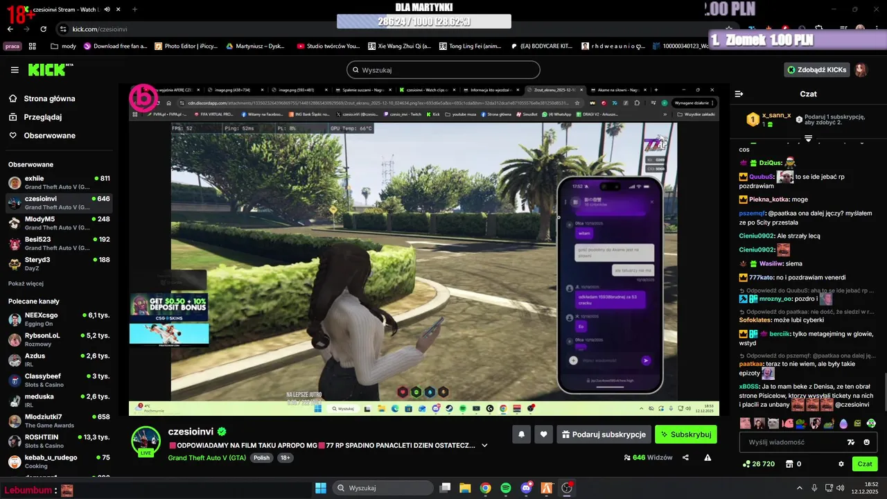Click Podaruj subskrypcje button
Screen dimensions: 887x499
[x=604, y=435]
